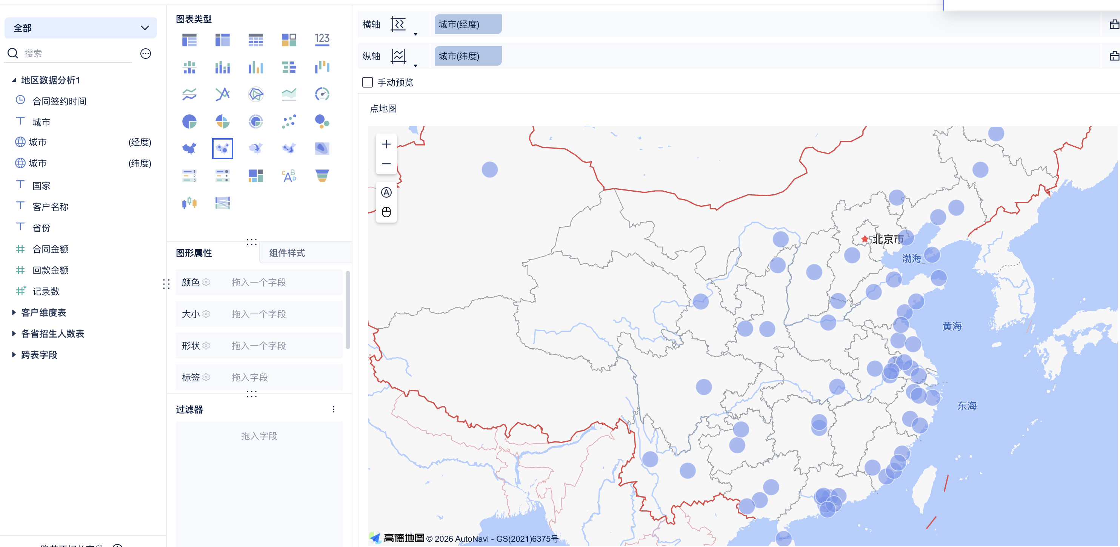Viewport: 1120px width, 547px height.
Task: Zoom out on the map
Action: pyautogui.click(x=386, y=164)
